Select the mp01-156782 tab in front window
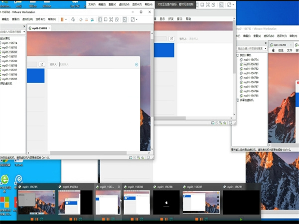The image size is (299, 224). click(40, 29)
